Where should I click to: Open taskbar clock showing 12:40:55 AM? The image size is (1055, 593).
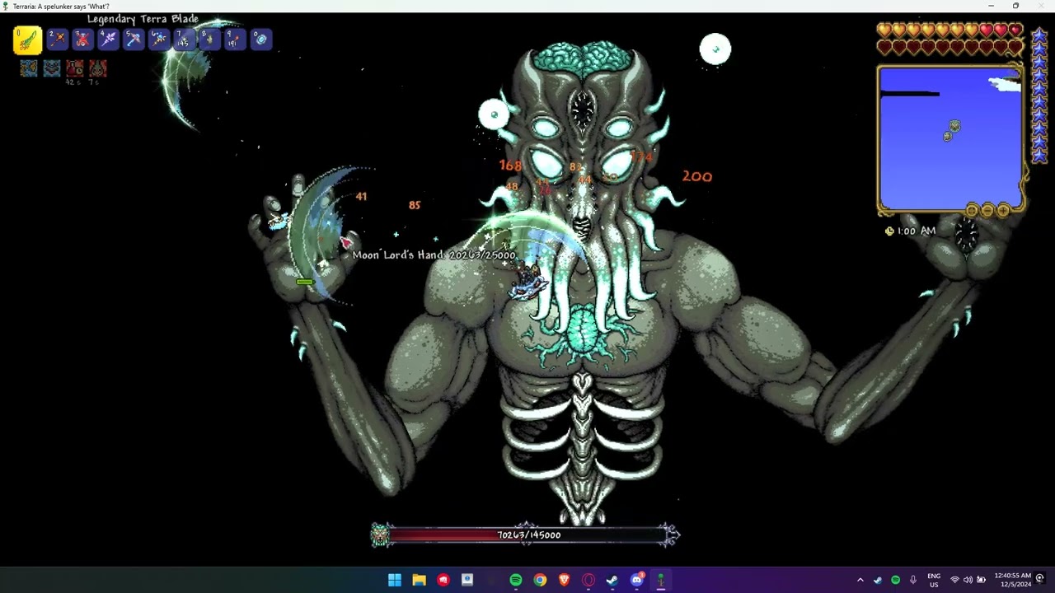click(x=1012, y=580)
